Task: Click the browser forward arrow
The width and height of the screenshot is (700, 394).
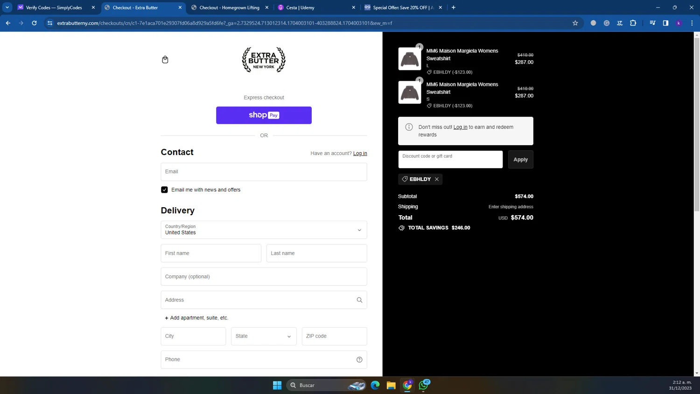Action: [21, 23]
